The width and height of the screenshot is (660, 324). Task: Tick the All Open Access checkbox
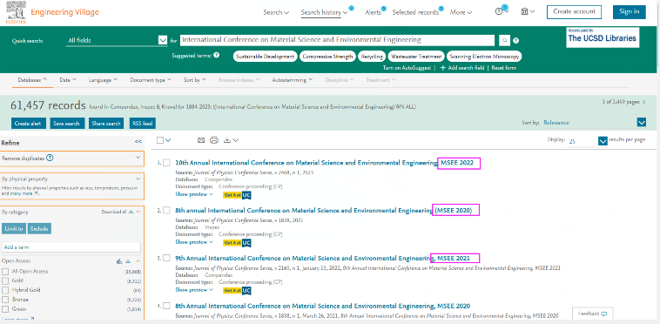click(5, 272)
